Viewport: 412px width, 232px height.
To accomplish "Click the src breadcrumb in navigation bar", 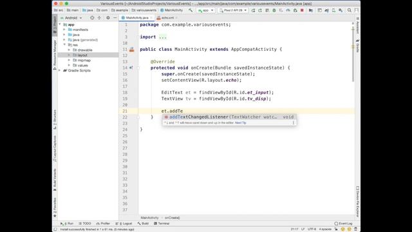I will point(59,10).
